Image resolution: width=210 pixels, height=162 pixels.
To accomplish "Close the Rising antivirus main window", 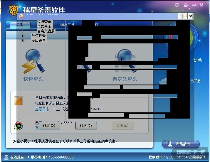I will tap(201, 5).
